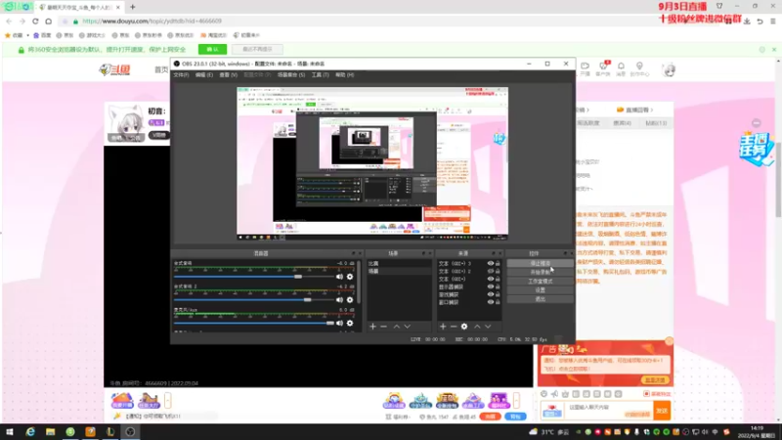Viewport: 782px width, 440px height.
Task: Open the 编辑(E) menu in OBS
Action: 204,75
